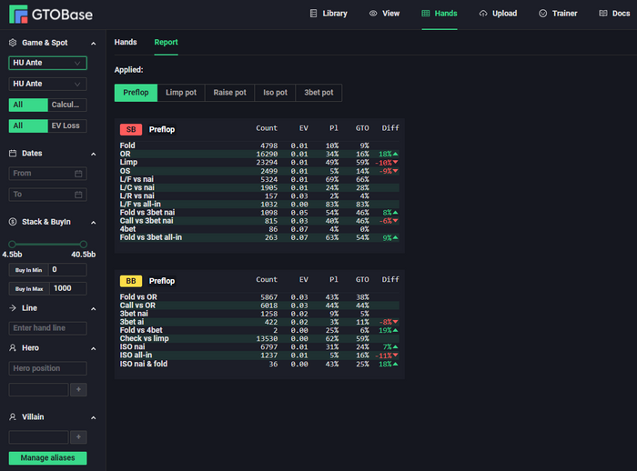Click the Trainer smiley icon
This screenshot has width=637, height=471.
click(542, 14)
